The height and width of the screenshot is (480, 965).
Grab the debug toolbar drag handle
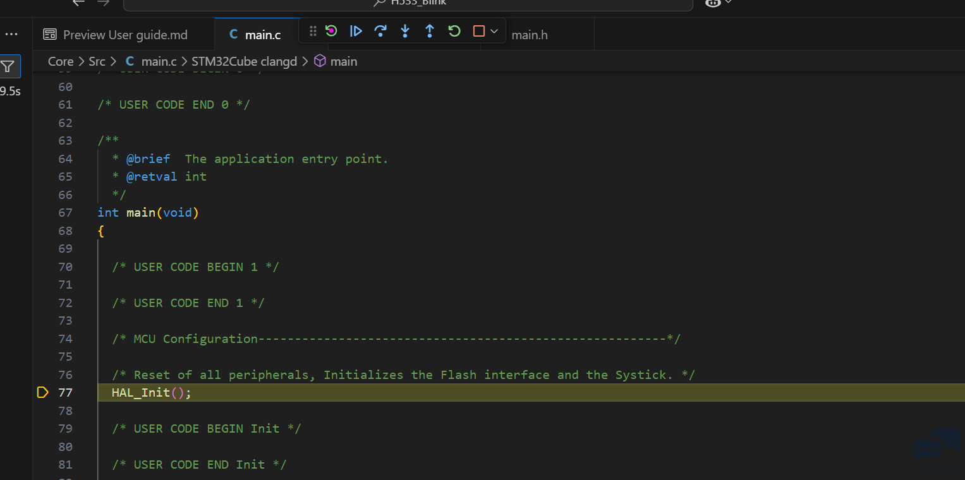coord(313,31)
